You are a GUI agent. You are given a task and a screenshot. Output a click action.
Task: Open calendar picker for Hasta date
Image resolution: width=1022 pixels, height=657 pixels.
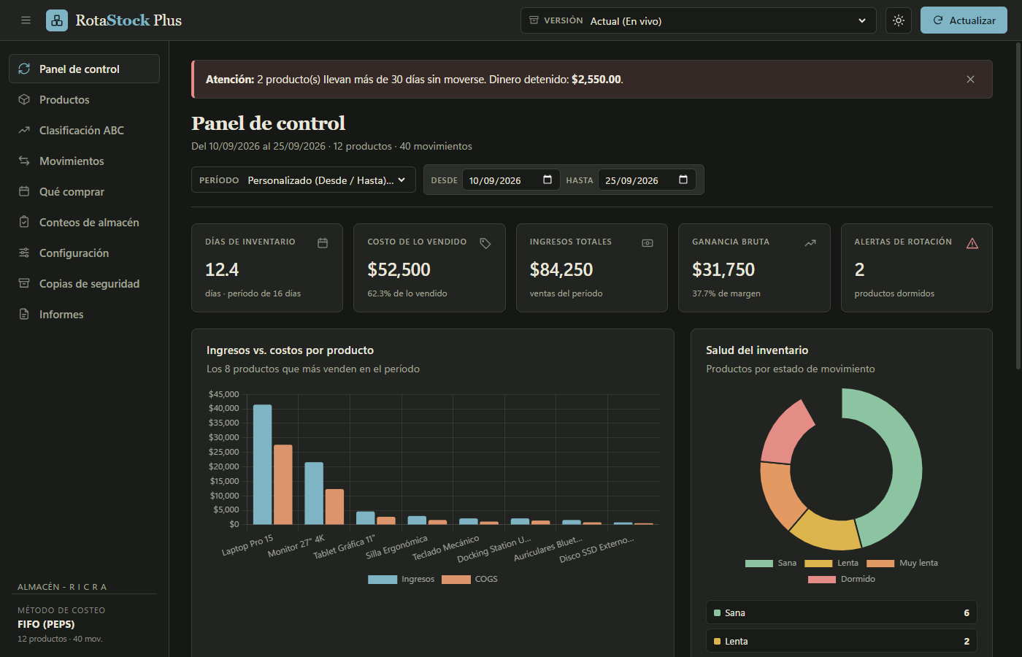click(683, 180)
